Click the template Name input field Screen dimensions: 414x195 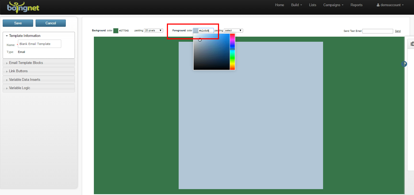pos(39,44)
